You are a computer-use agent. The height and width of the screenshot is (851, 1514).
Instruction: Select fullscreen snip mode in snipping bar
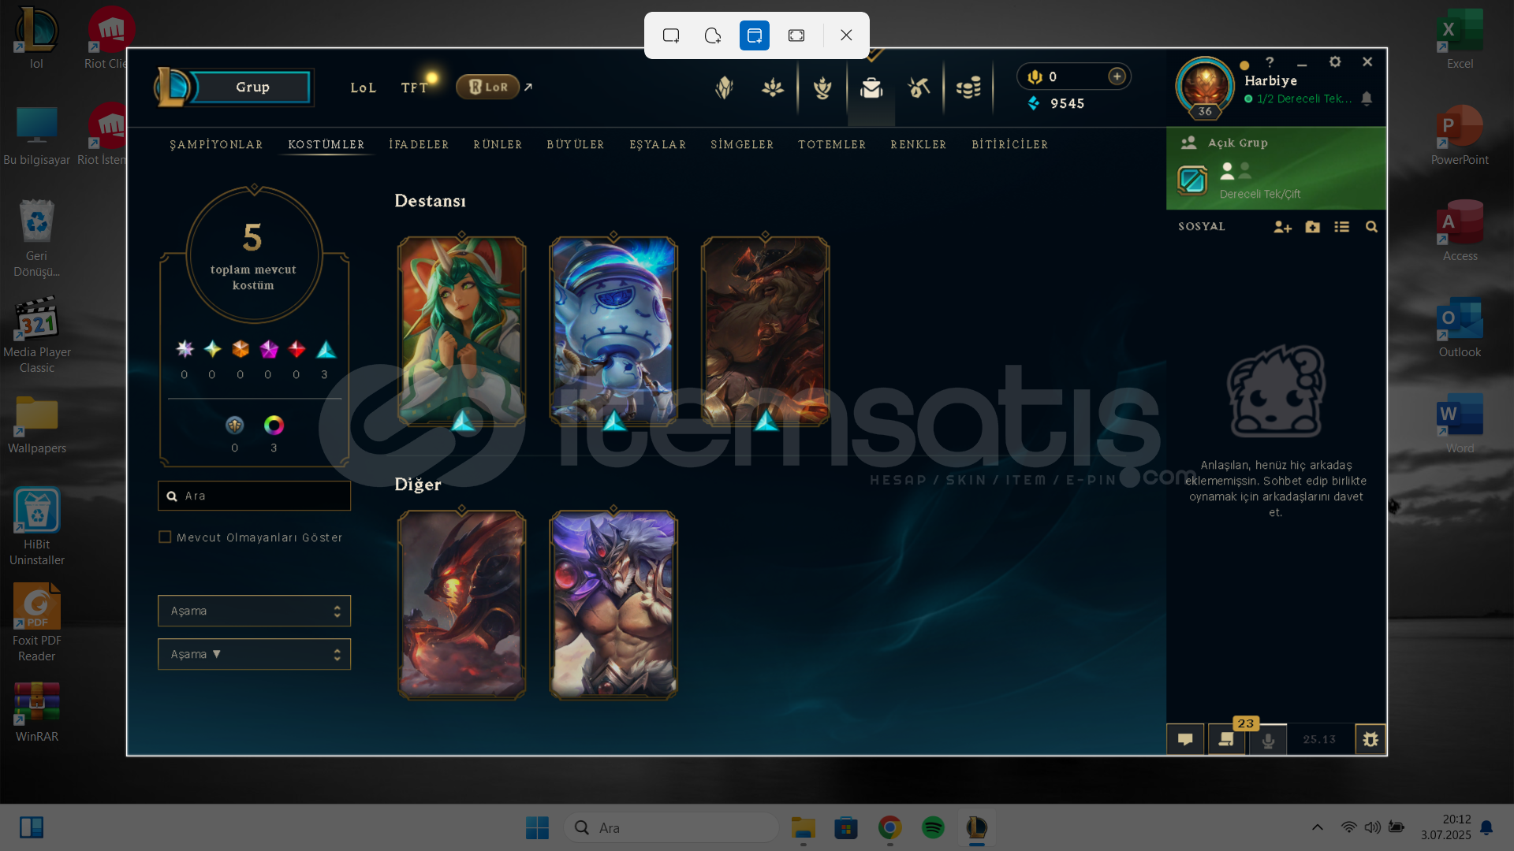(x=796, y=35)
